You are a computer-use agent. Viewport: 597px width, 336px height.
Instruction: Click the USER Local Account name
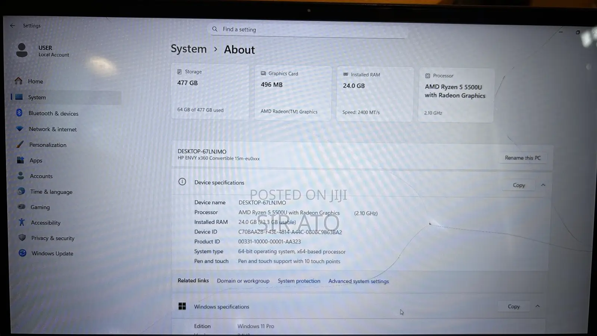pos(53,51)
